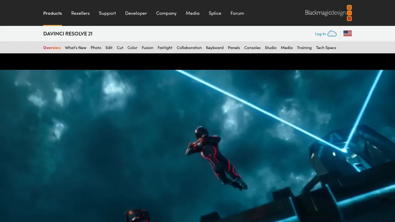
Task: Open the cloud Log In icon
Action: tap(332, 34)
